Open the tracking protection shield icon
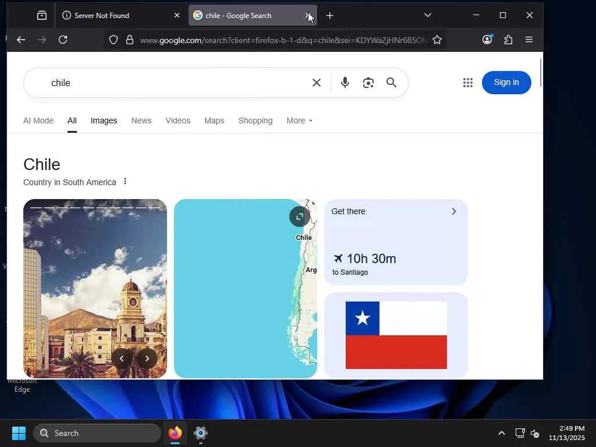Viewport: 596px width, 447px height. click(113, 40)
